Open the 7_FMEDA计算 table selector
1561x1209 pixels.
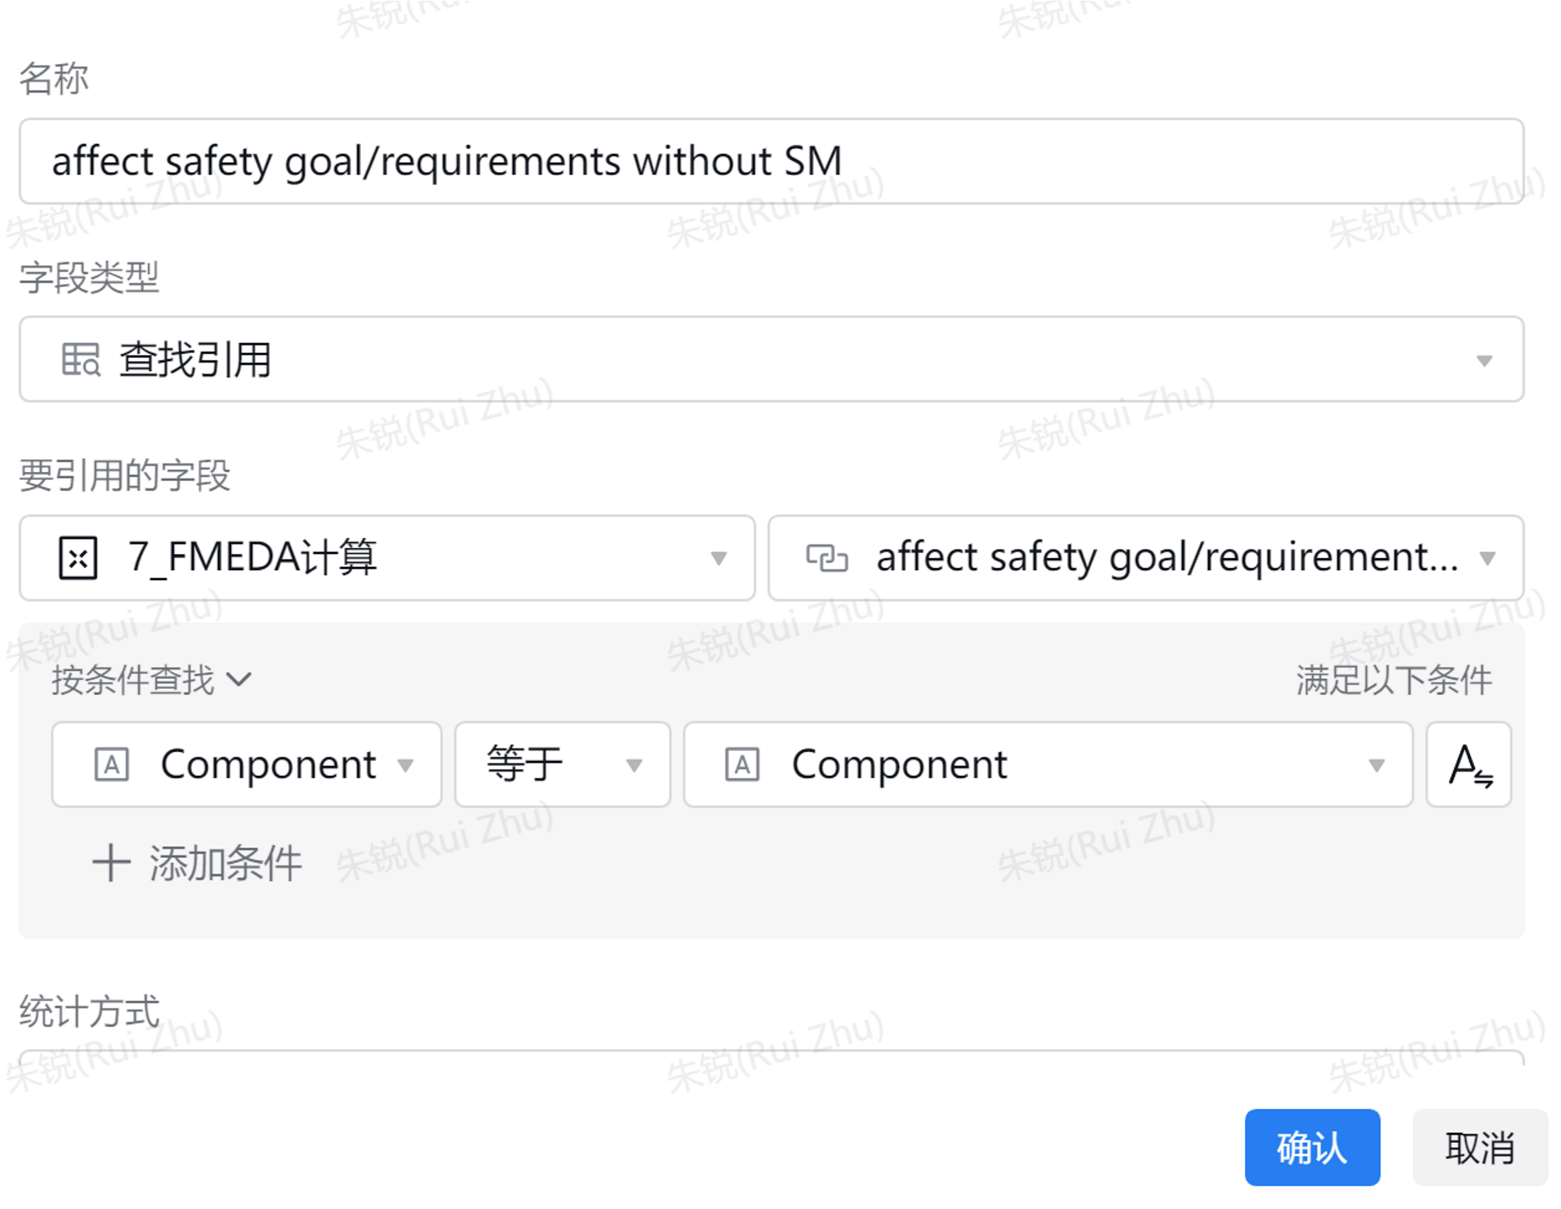[x=719, y=558]
